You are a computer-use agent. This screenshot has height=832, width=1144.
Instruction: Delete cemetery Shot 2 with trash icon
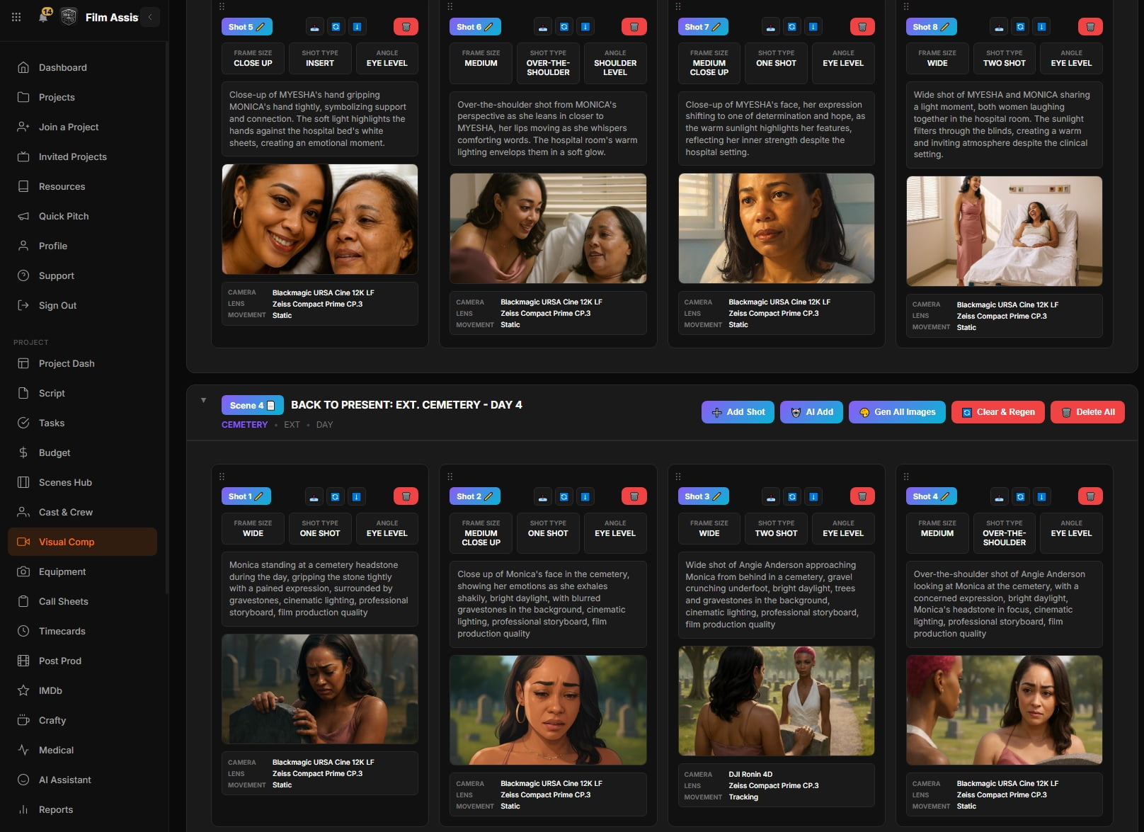pyautogui.click(x=634, y=497)
